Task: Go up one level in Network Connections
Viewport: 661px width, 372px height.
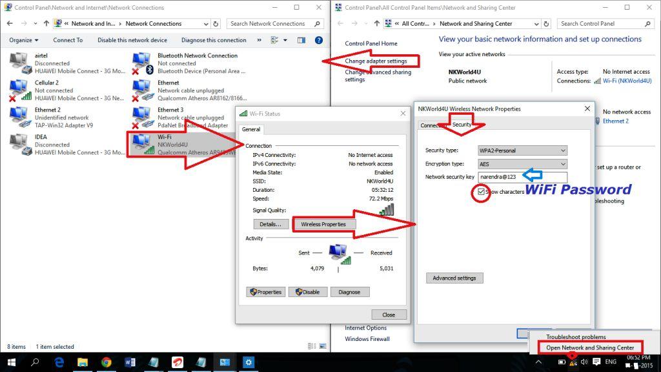Action: pyautogui.click(x=46, y=24)
